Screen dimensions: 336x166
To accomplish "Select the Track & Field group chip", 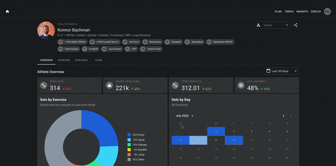I will tap(151, 49).
